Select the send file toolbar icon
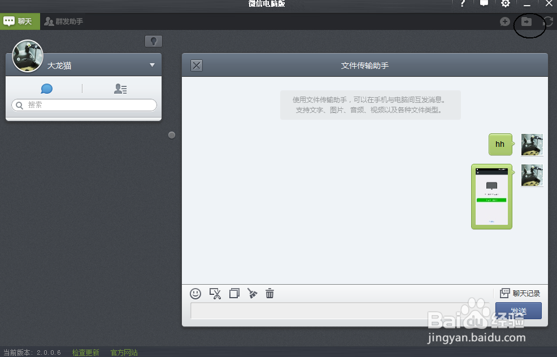Image resolution: width=557 pixels, height=357 pixels. click(x=234, y=293)
